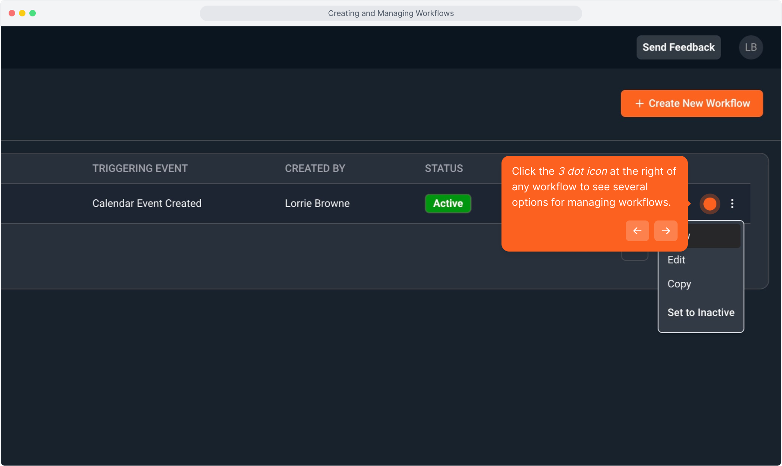
Task: Advance to next tooltip step with right arrow
Action: 665,231
